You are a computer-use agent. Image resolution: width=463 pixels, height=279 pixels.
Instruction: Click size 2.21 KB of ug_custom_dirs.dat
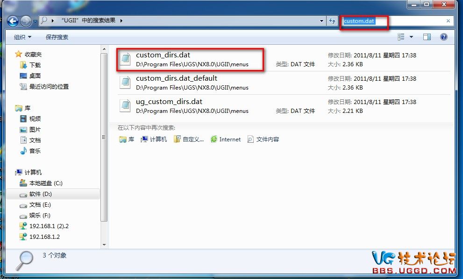(x=353, y=111)
